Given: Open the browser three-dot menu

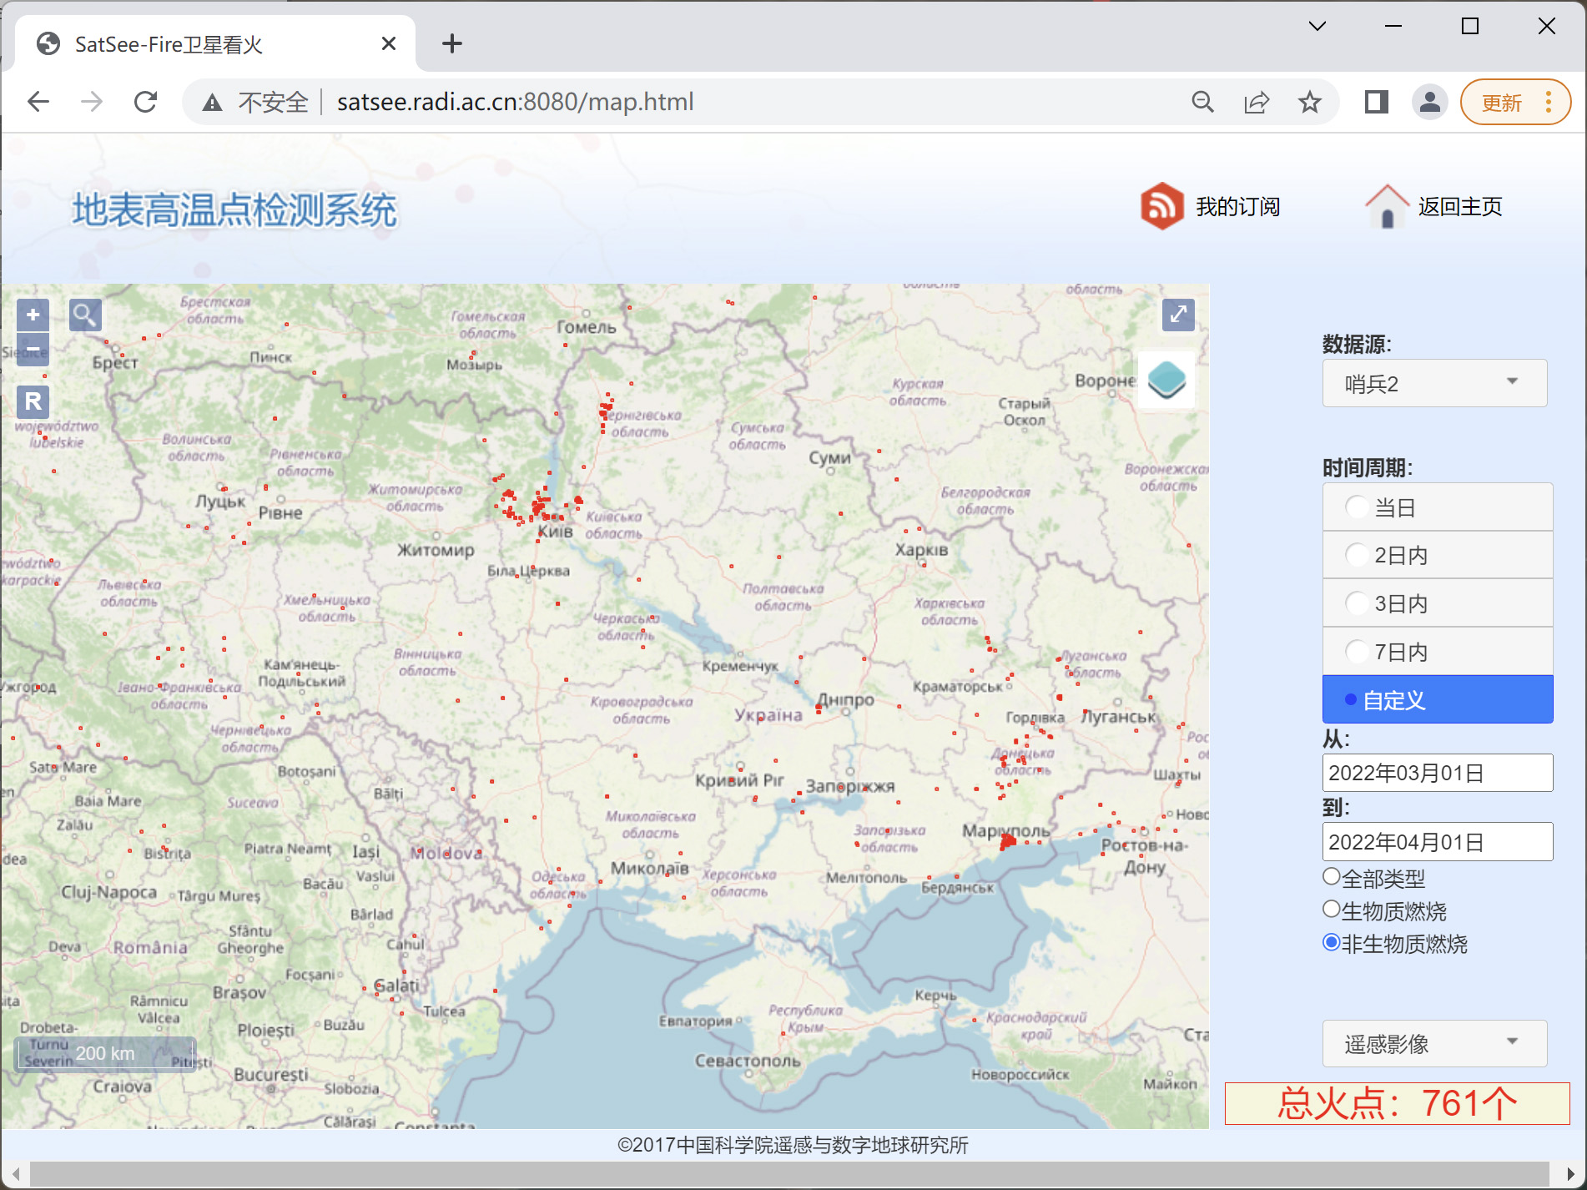Looking at the screenshot, I should coord(1549,102).
